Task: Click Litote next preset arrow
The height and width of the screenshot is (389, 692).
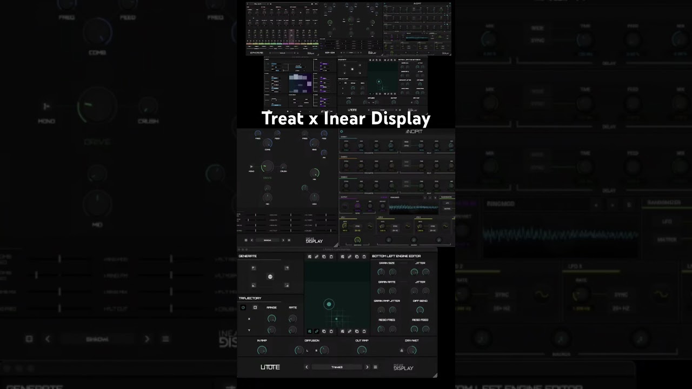Action: [x=367, y=367]
